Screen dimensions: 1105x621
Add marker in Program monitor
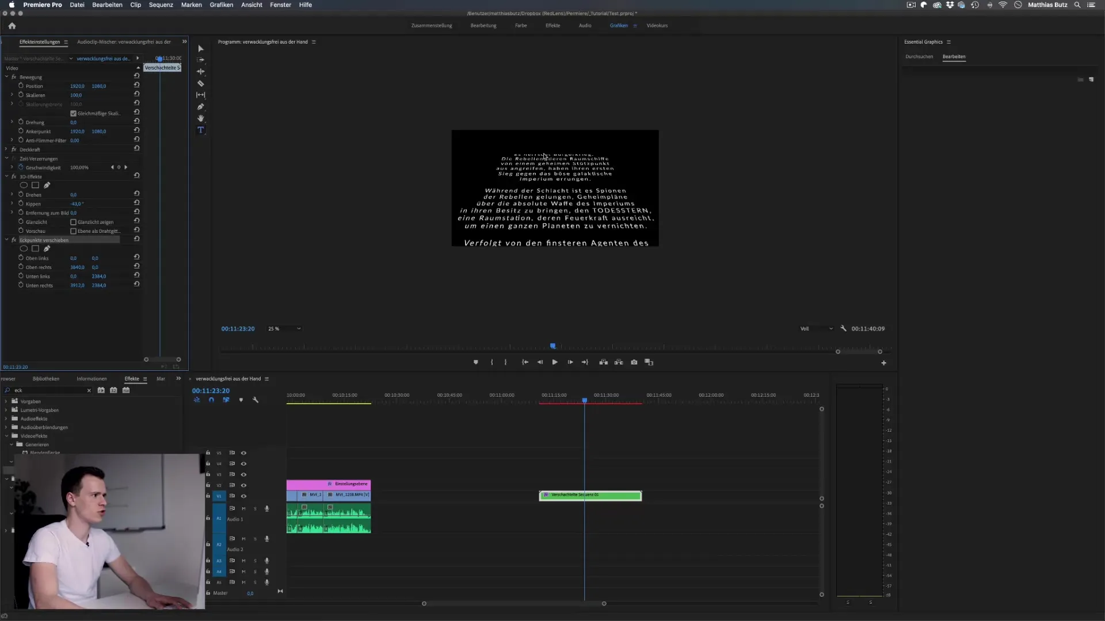(x=475, y=362)
